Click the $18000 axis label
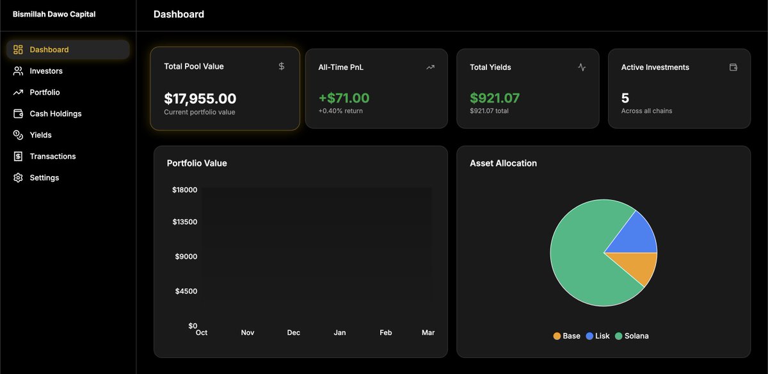Image resolution: width=768 pixels, height=374 pixels. click(184, 190)
